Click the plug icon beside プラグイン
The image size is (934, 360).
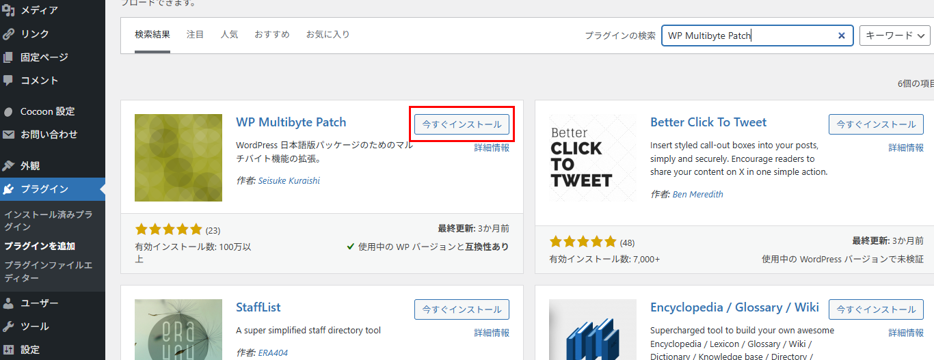click(8, 189)
